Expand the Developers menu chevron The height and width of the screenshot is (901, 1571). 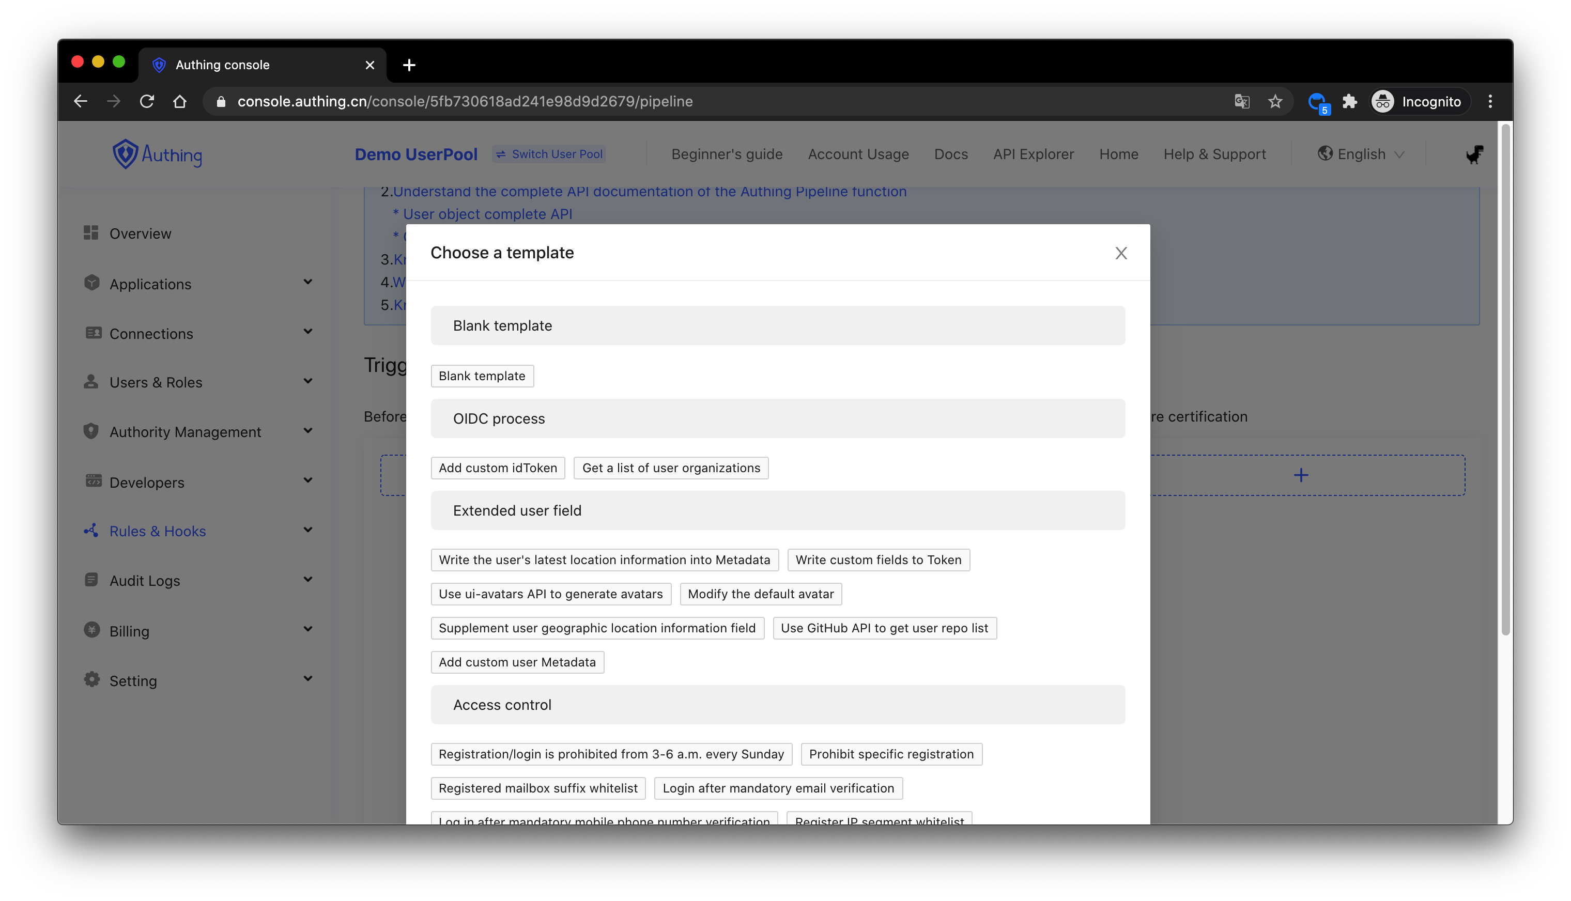pos(307,480)
